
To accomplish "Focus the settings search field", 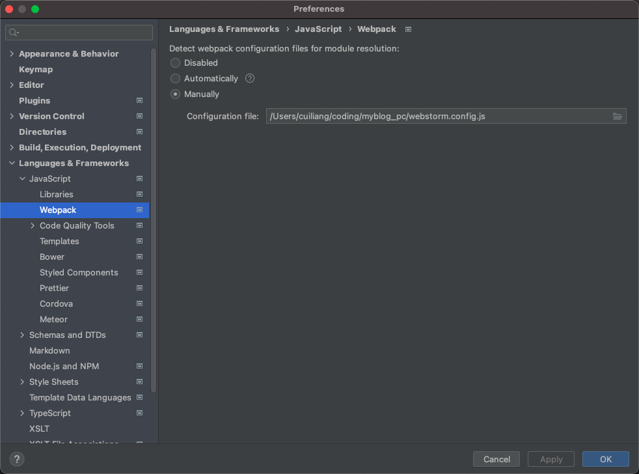I will 79,33.
